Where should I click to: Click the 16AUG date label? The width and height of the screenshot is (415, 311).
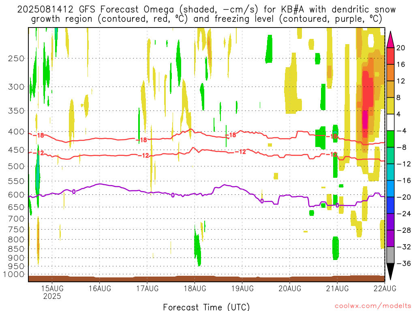[100, 288]
